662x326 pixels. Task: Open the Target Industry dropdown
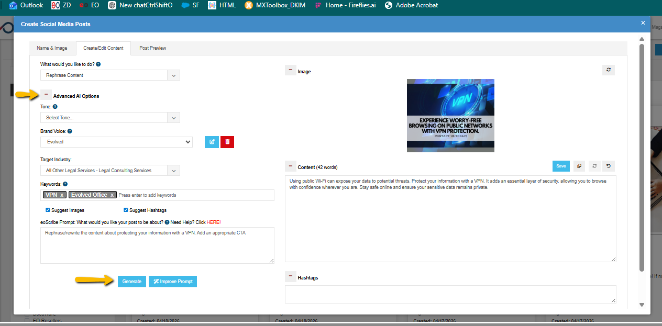[110, 170]
